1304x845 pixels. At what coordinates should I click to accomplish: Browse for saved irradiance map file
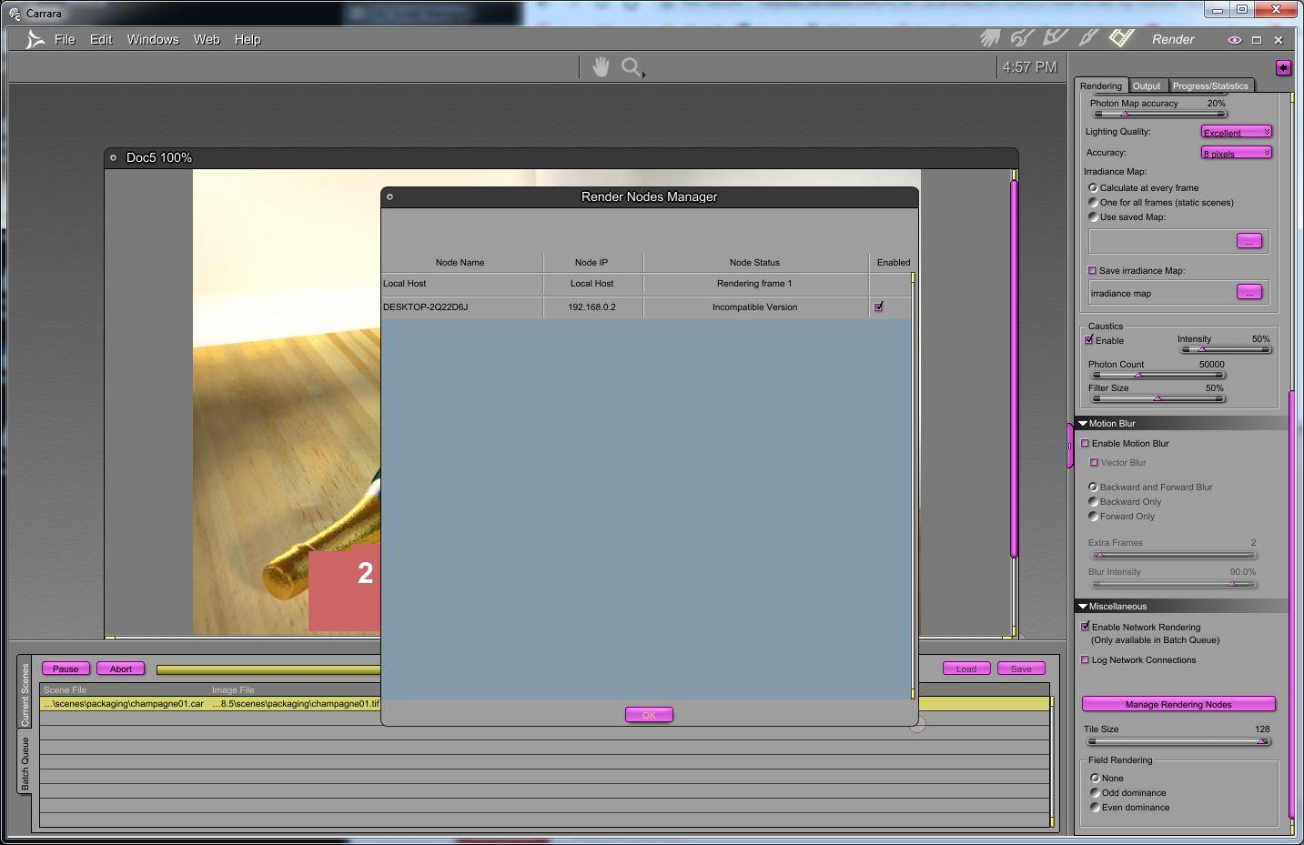click(x=1249, y=241)
